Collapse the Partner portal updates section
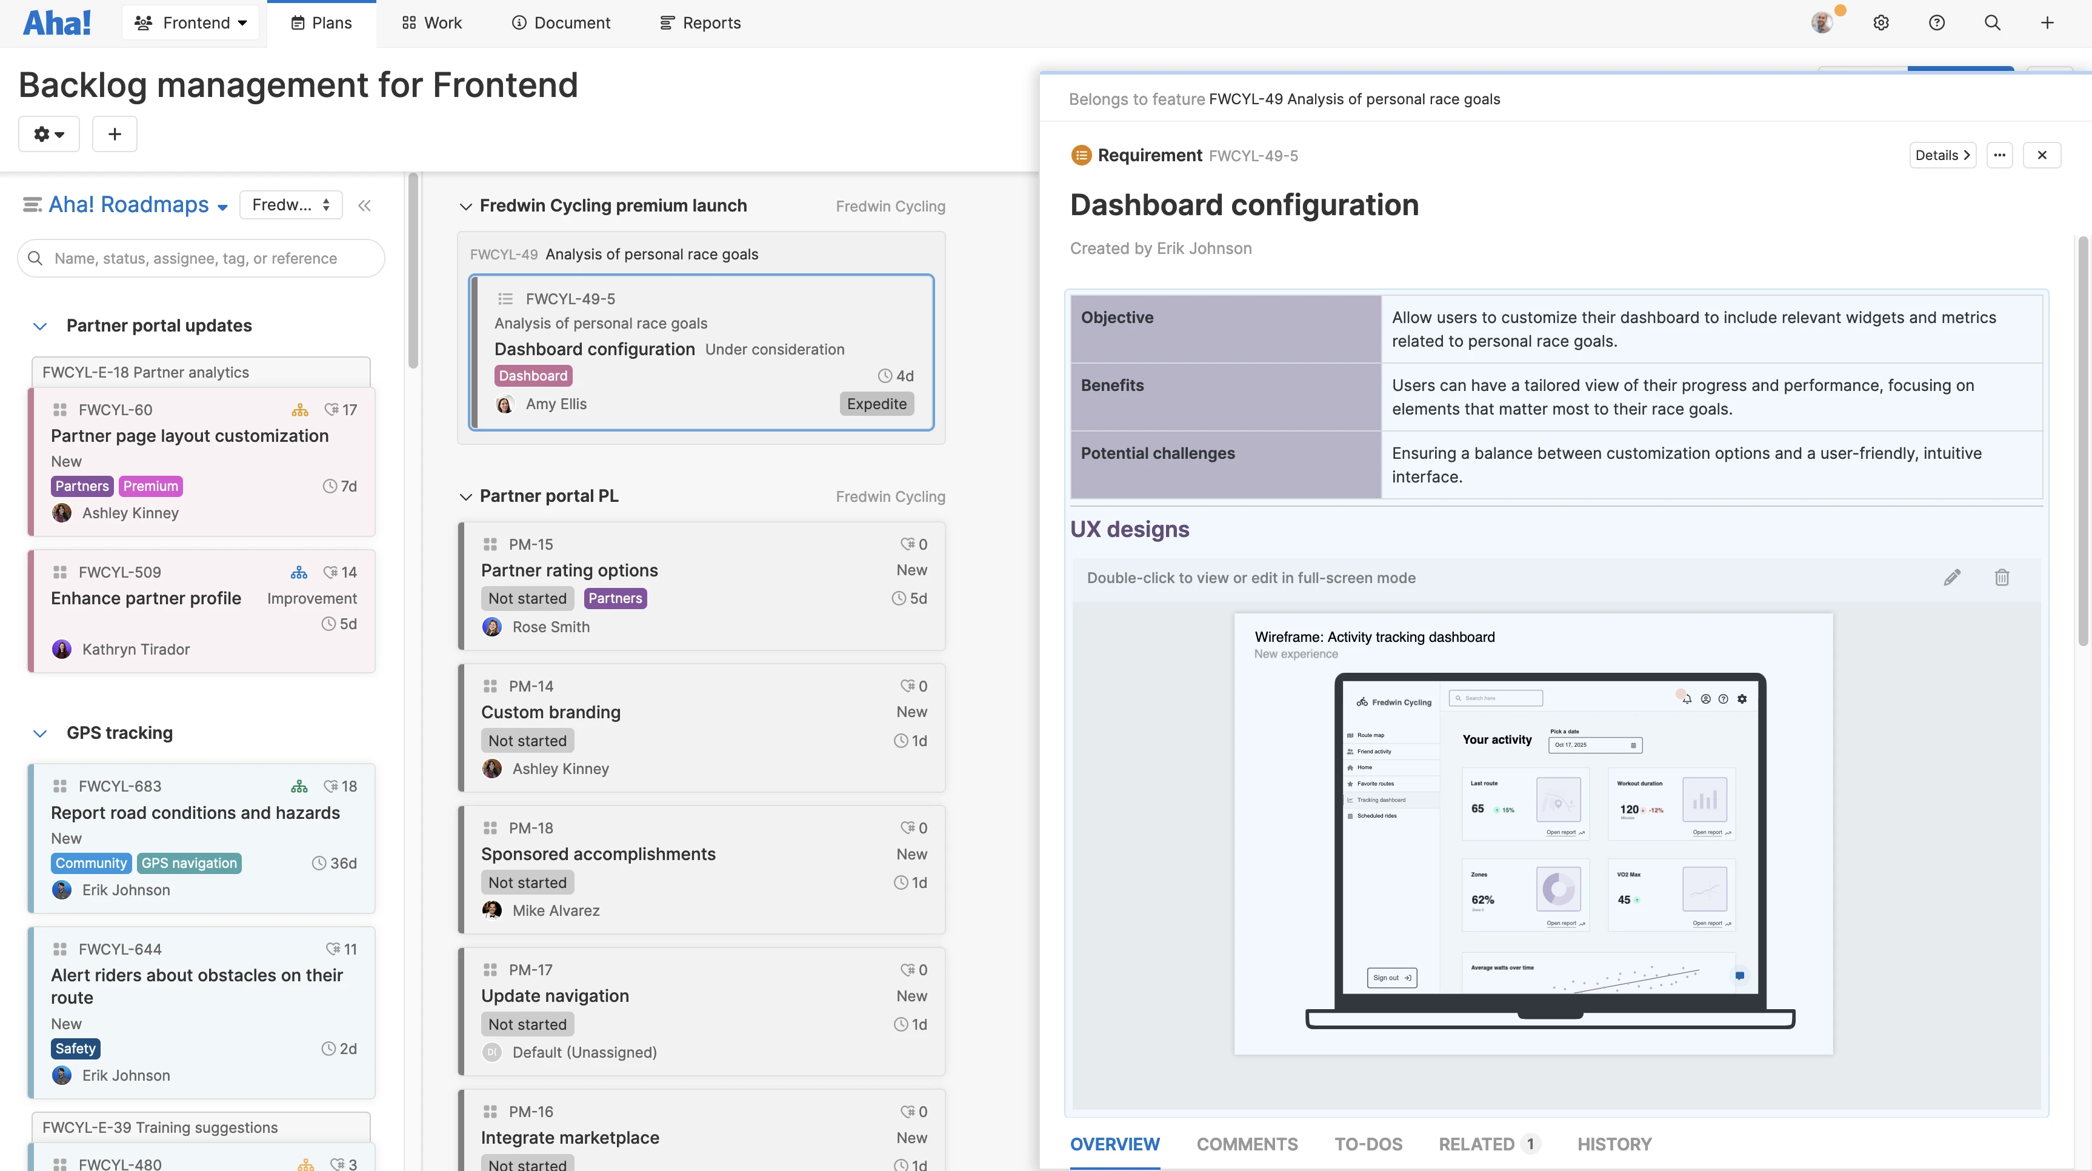The width and height of the screenshot is (2092, 1171). [40, 325]
